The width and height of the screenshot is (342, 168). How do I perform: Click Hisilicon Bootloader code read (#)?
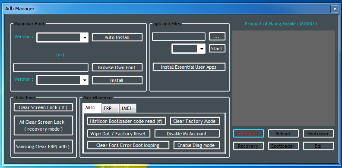tap(126, 121)
